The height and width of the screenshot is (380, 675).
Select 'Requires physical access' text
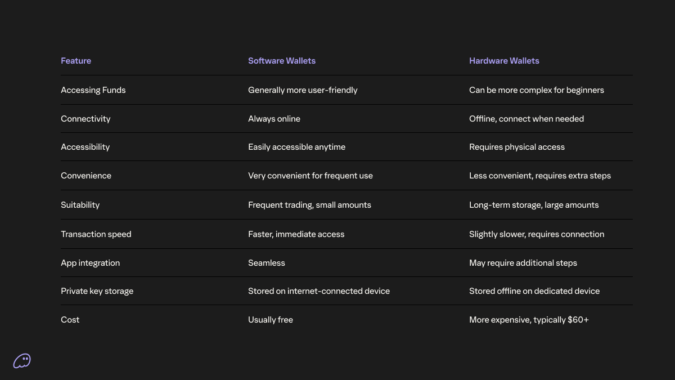point(517,147)
